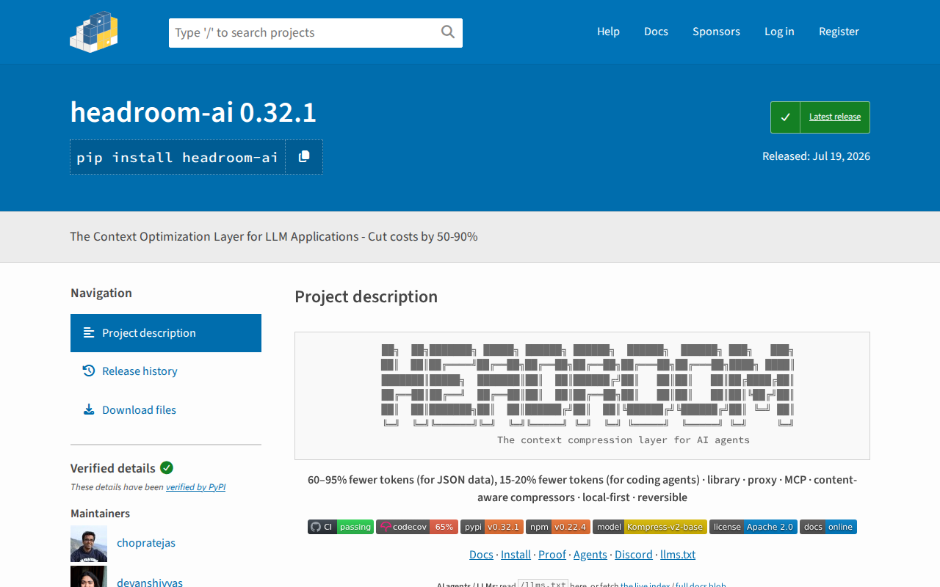940x587 pixels.
Task: Click the Released: Jul 19, 2026 text
Action: [816, 156]
